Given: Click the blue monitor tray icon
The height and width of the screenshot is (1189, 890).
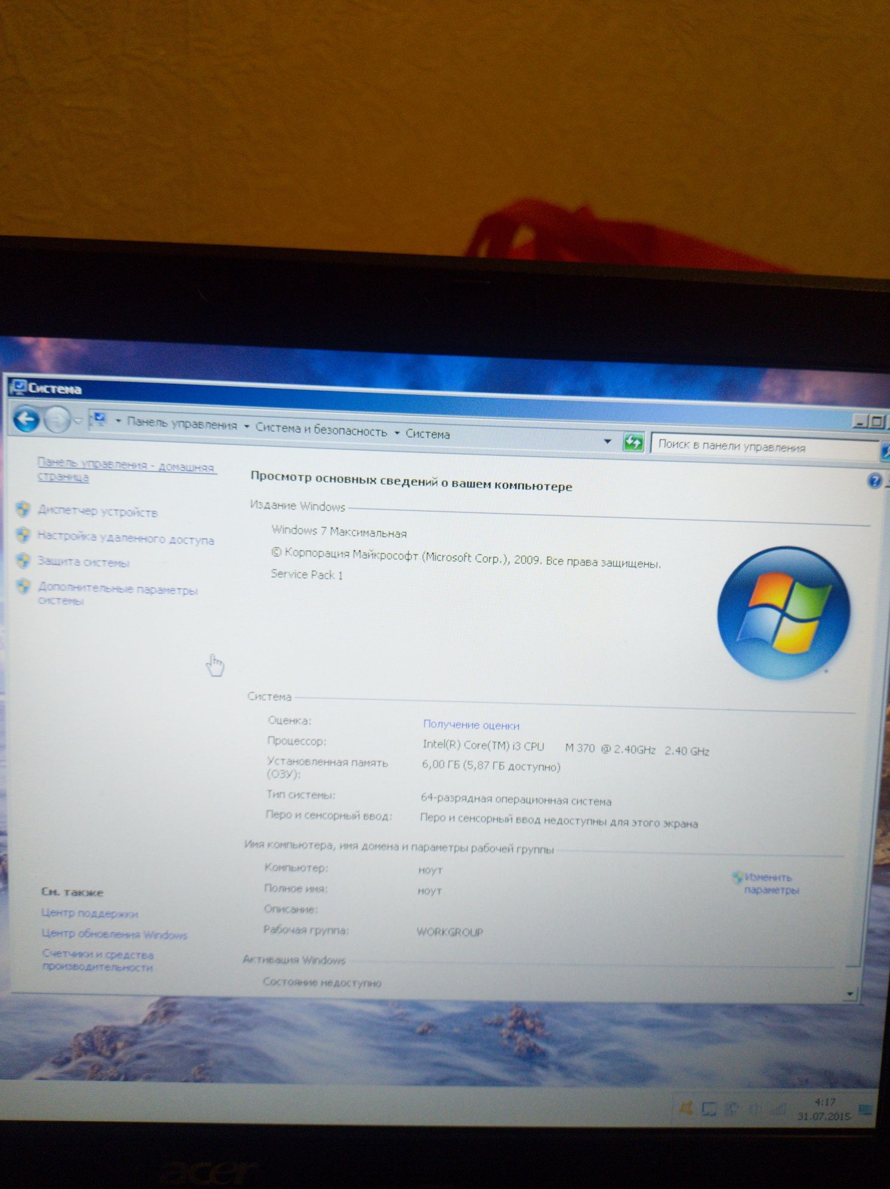Looking at the screenshot, I should point(709,1110).
